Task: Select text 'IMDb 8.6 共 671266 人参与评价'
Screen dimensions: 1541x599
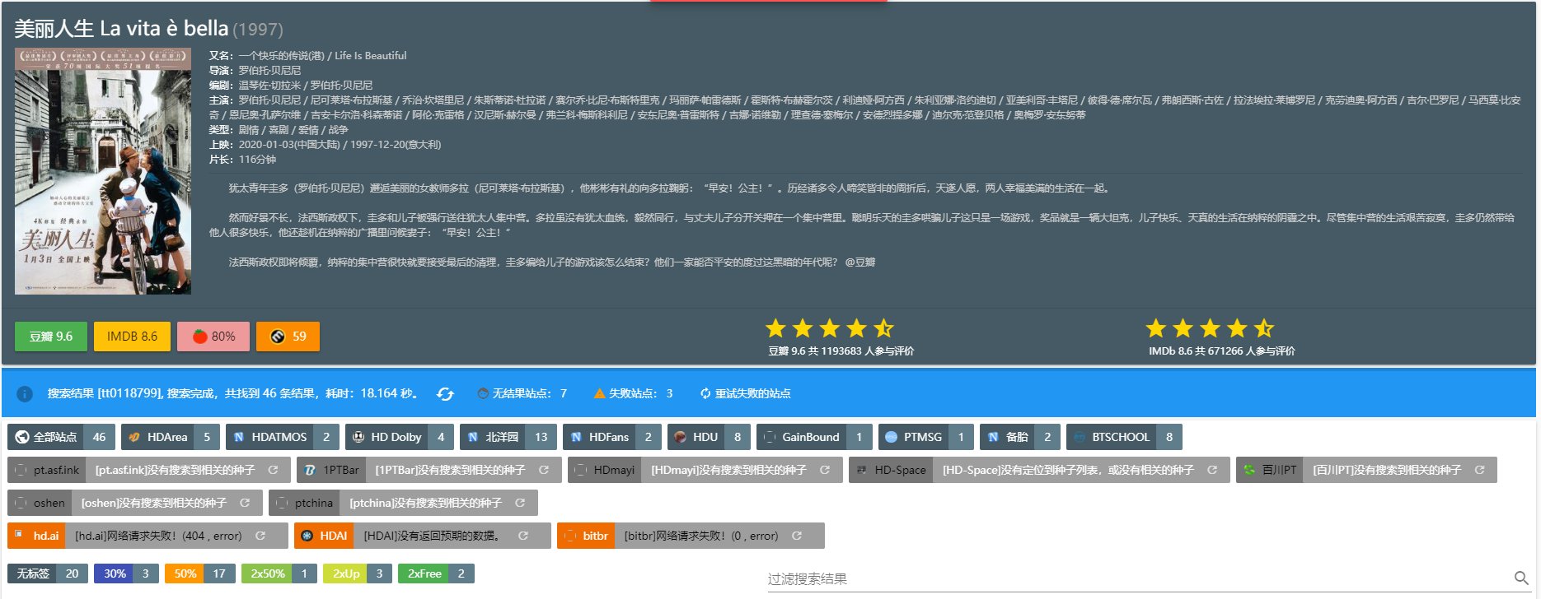Action: click(x=1222, y=351)
